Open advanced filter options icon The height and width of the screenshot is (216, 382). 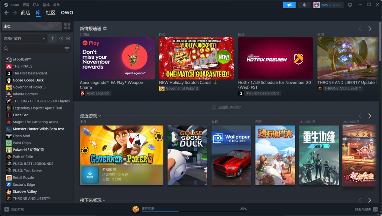point(67,49)
